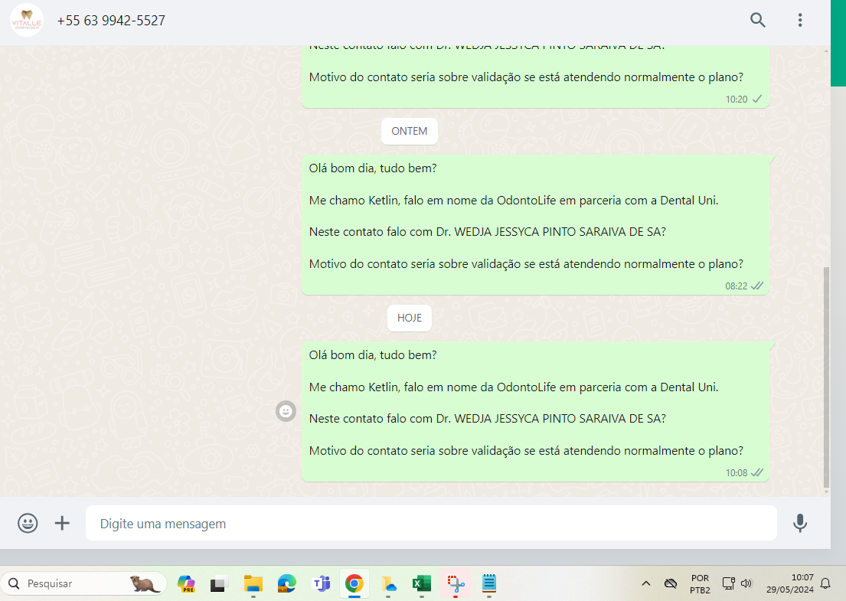Click today's double check mark status
The height and width of the screenshot is (601, 846).
(x=757, y=472)
